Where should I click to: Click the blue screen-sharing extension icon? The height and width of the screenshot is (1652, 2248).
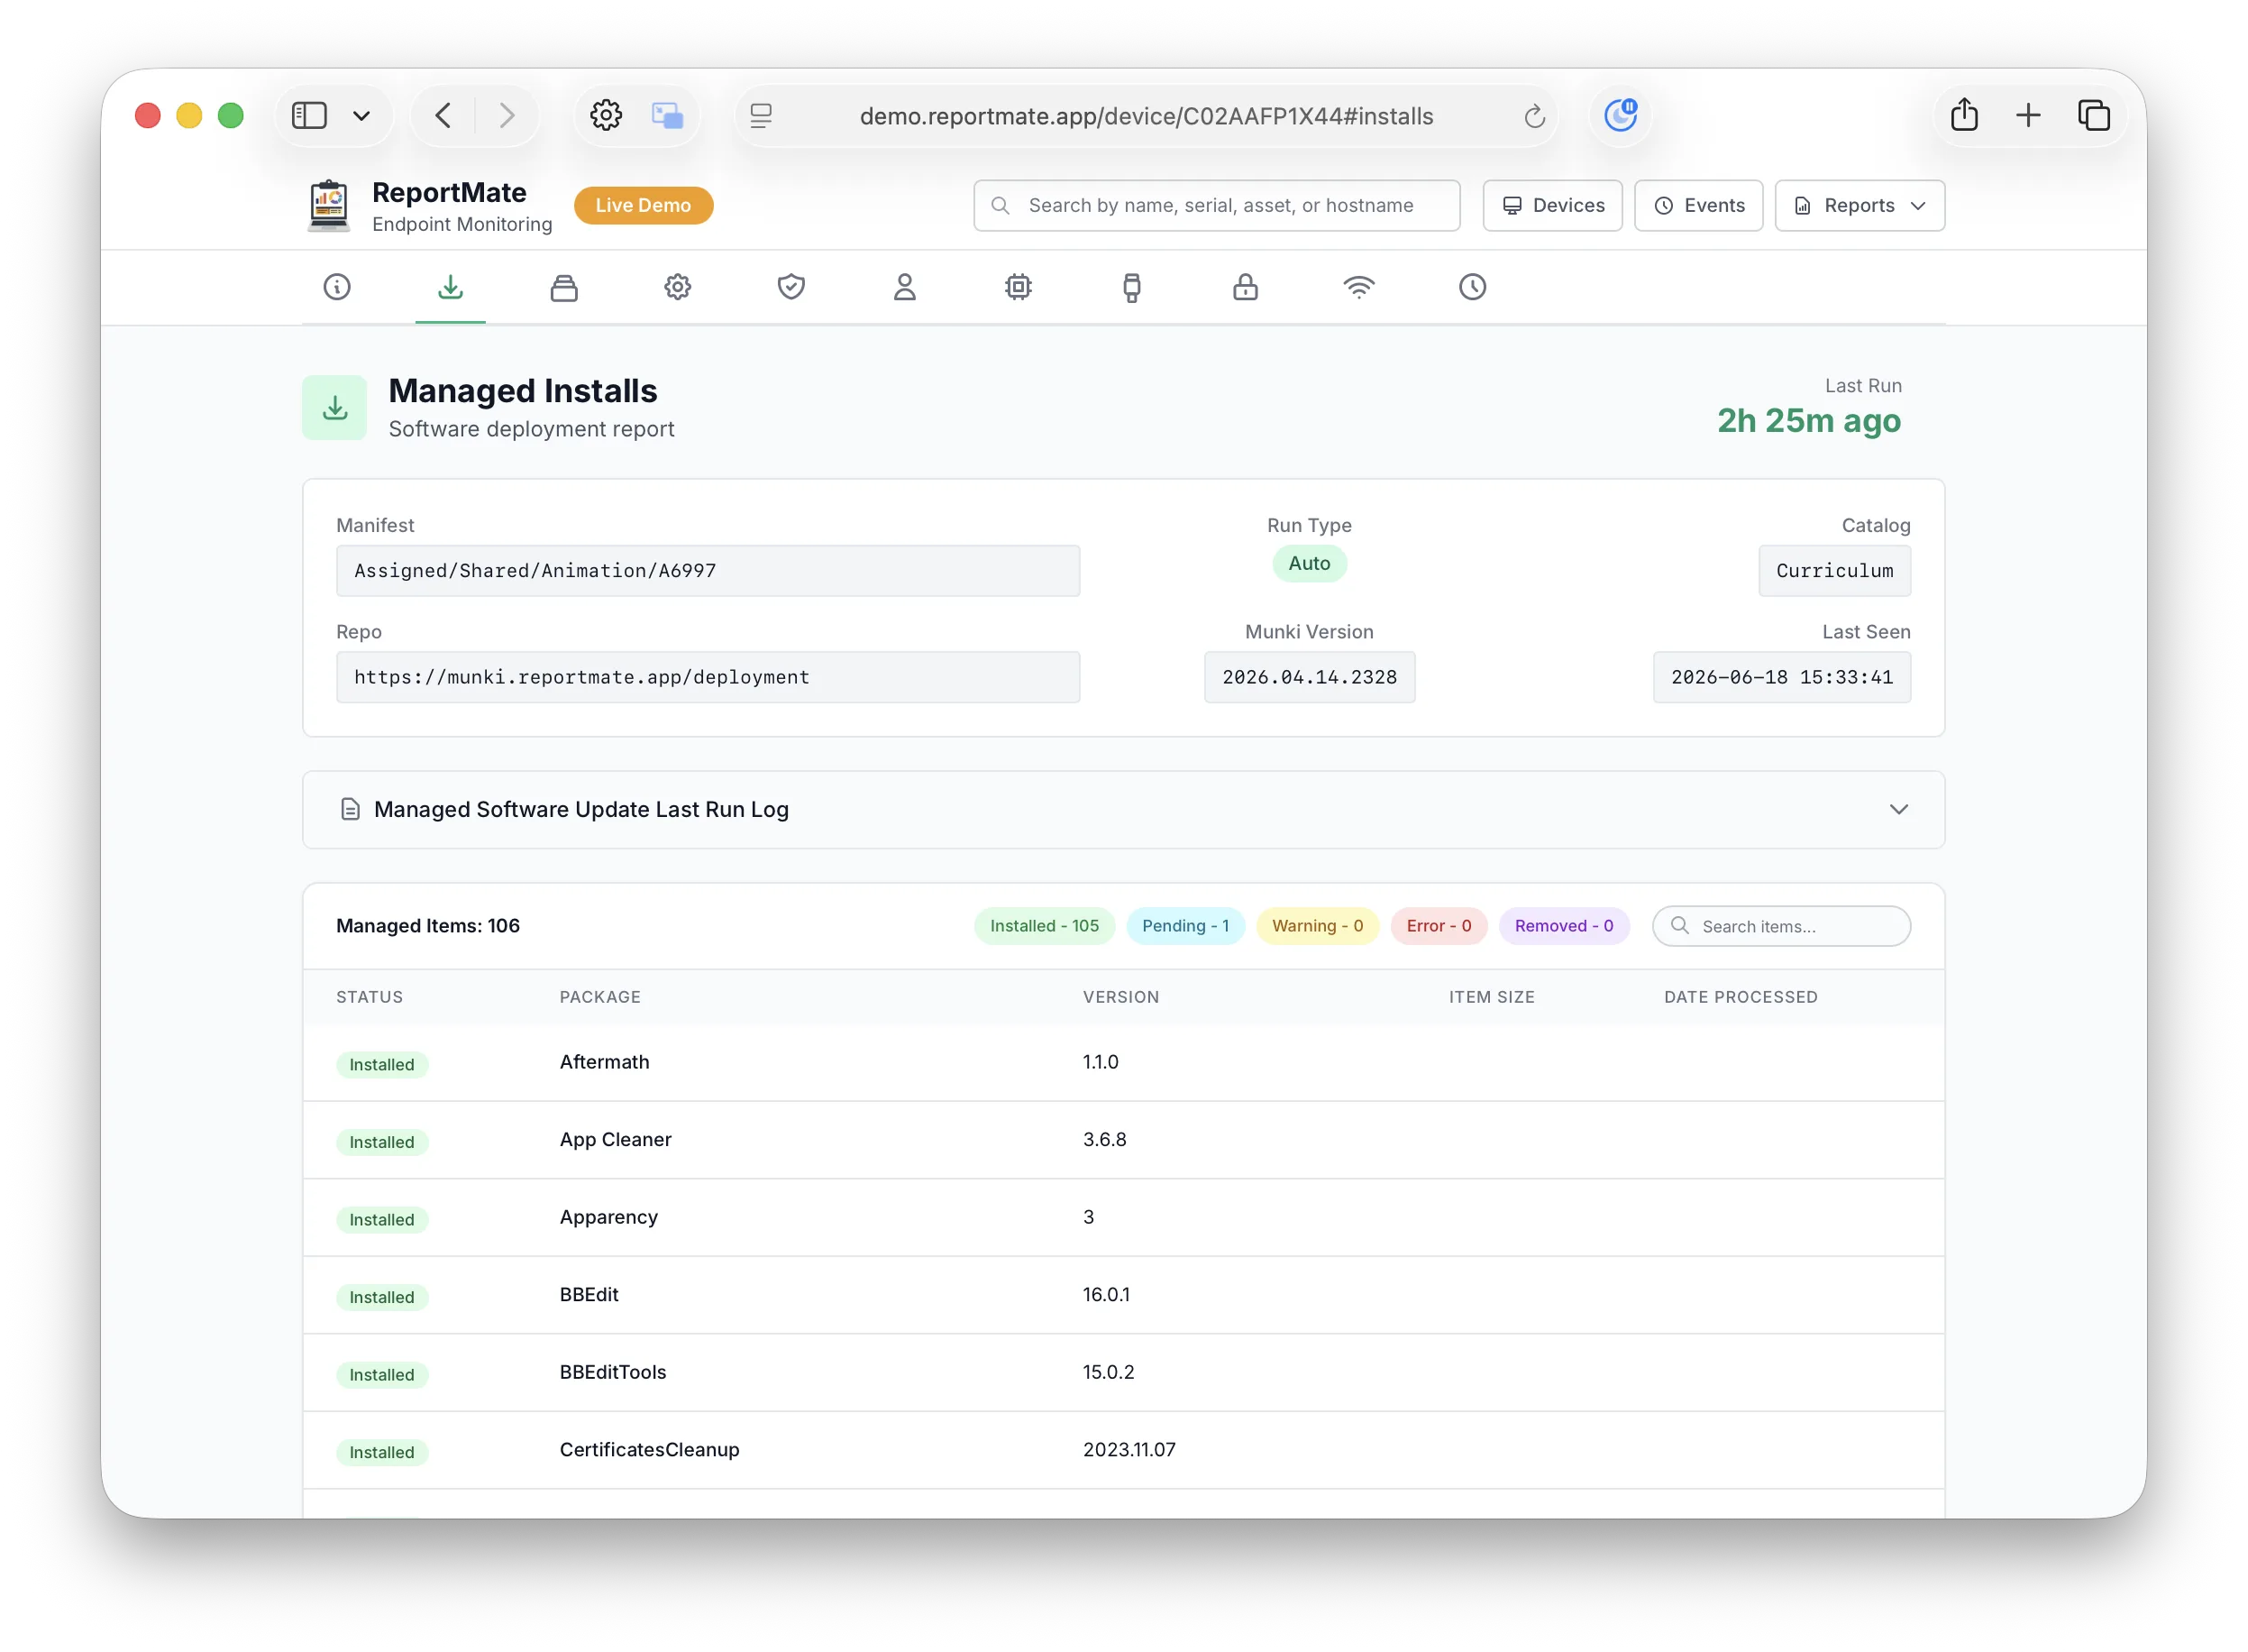[667, 115]
